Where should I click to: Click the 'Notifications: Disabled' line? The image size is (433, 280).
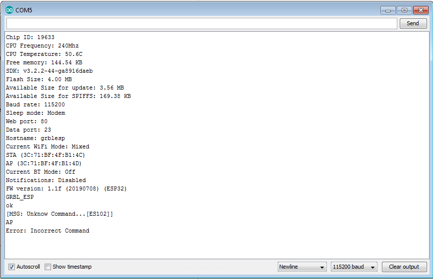46,181
